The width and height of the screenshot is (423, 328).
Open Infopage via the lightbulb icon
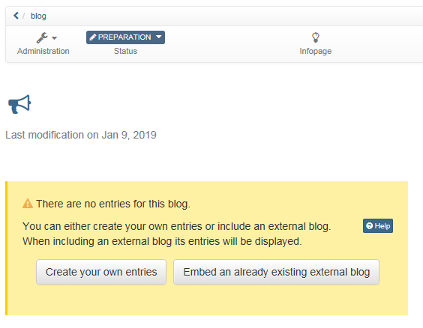pyautogui.click(x=316, y=37)
